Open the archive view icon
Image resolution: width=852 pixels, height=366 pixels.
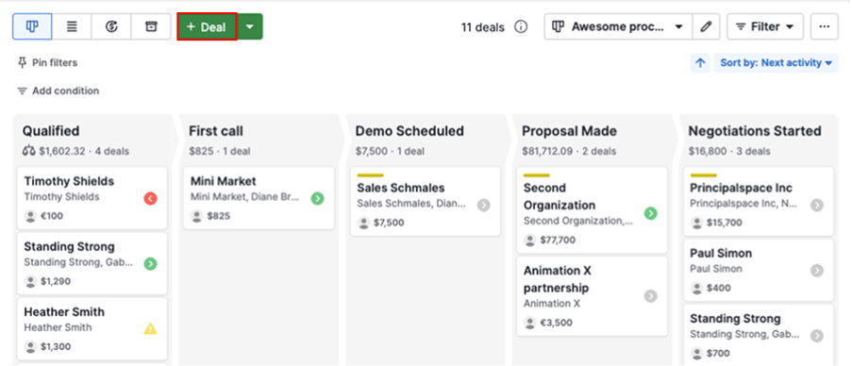coord(151,26)
